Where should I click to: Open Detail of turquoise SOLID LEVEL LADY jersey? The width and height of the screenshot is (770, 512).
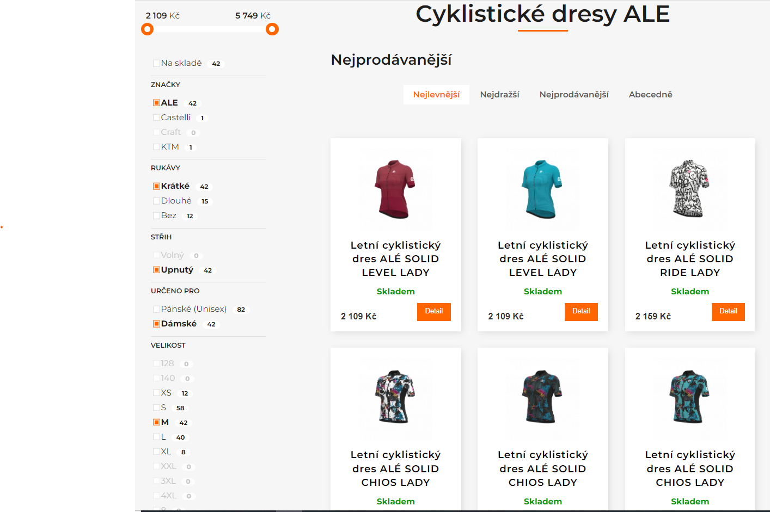[x=581, y=312]
